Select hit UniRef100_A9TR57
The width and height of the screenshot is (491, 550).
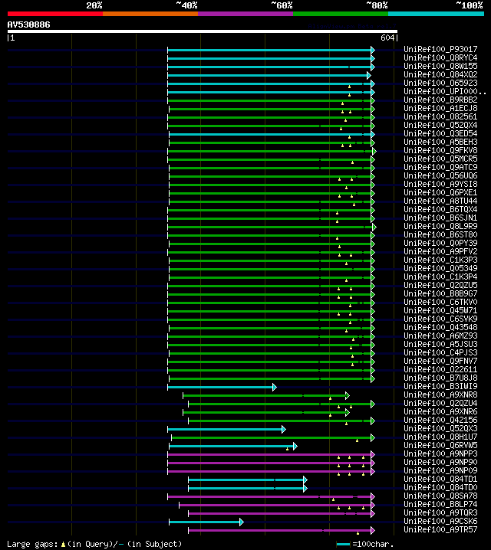coord(440,529)
